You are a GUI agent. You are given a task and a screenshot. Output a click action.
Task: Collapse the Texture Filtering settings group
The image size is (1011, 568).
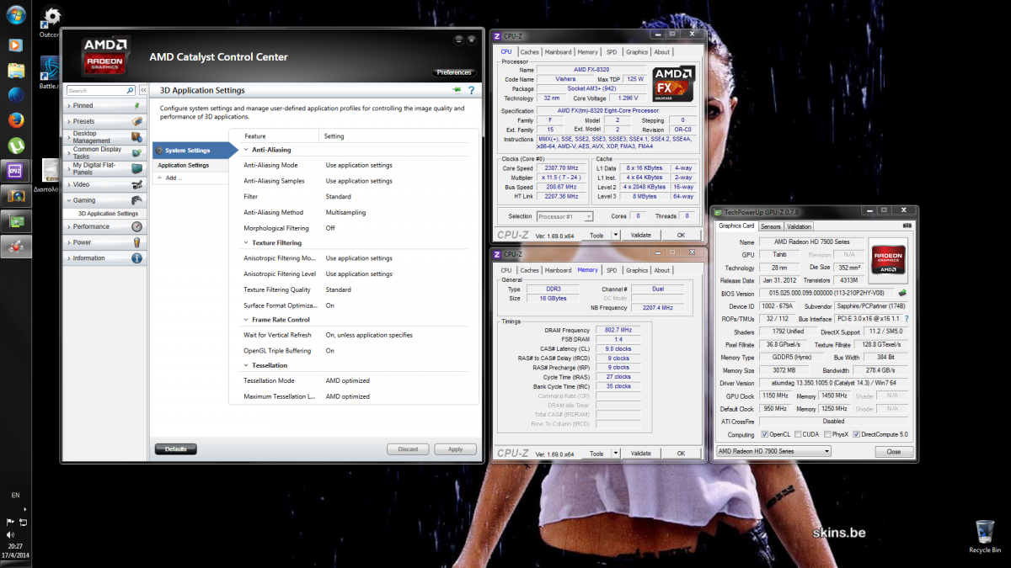246,242
